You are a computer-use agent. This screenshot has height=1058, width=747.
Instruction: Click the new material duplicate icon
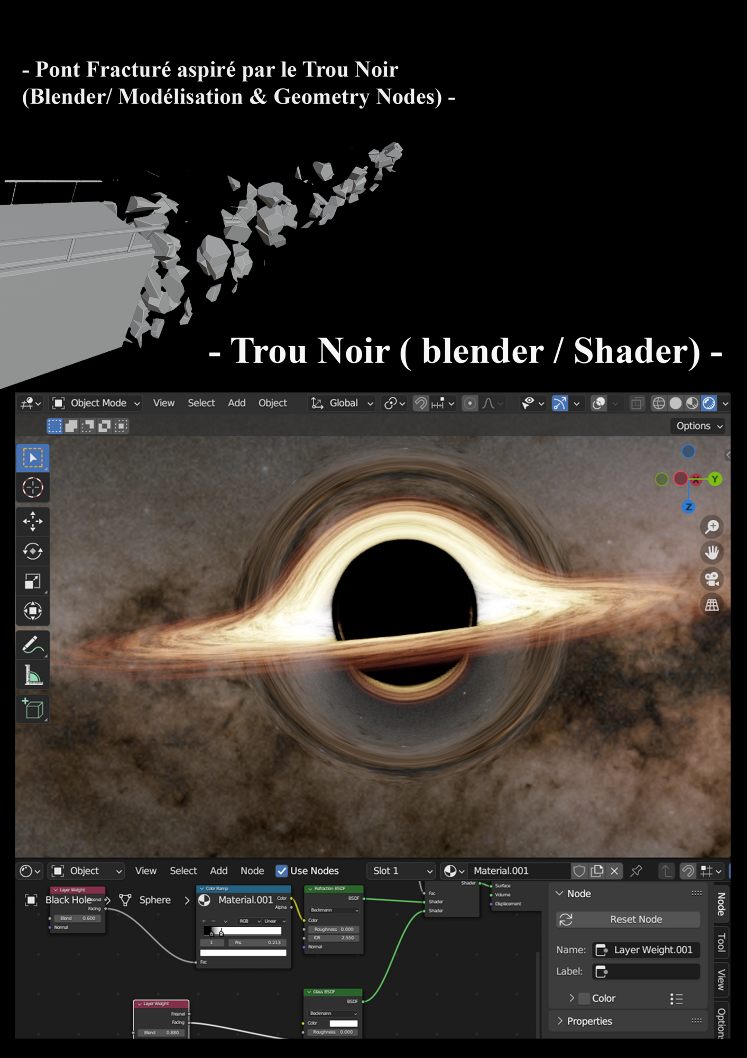tap(597, 871)
